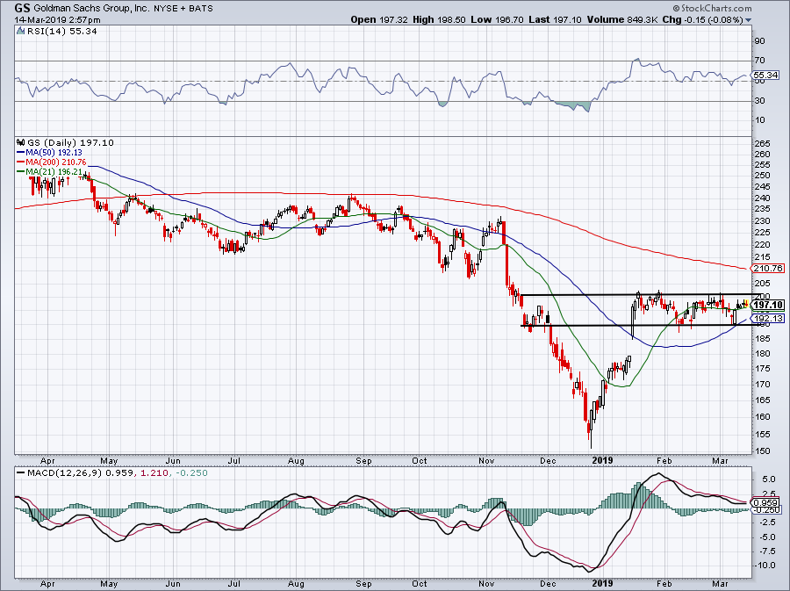The height and width of the screenshot is (591, 790).
Task: Click the red 210.76 price tag on right axis
Action: tap(768, 268)
